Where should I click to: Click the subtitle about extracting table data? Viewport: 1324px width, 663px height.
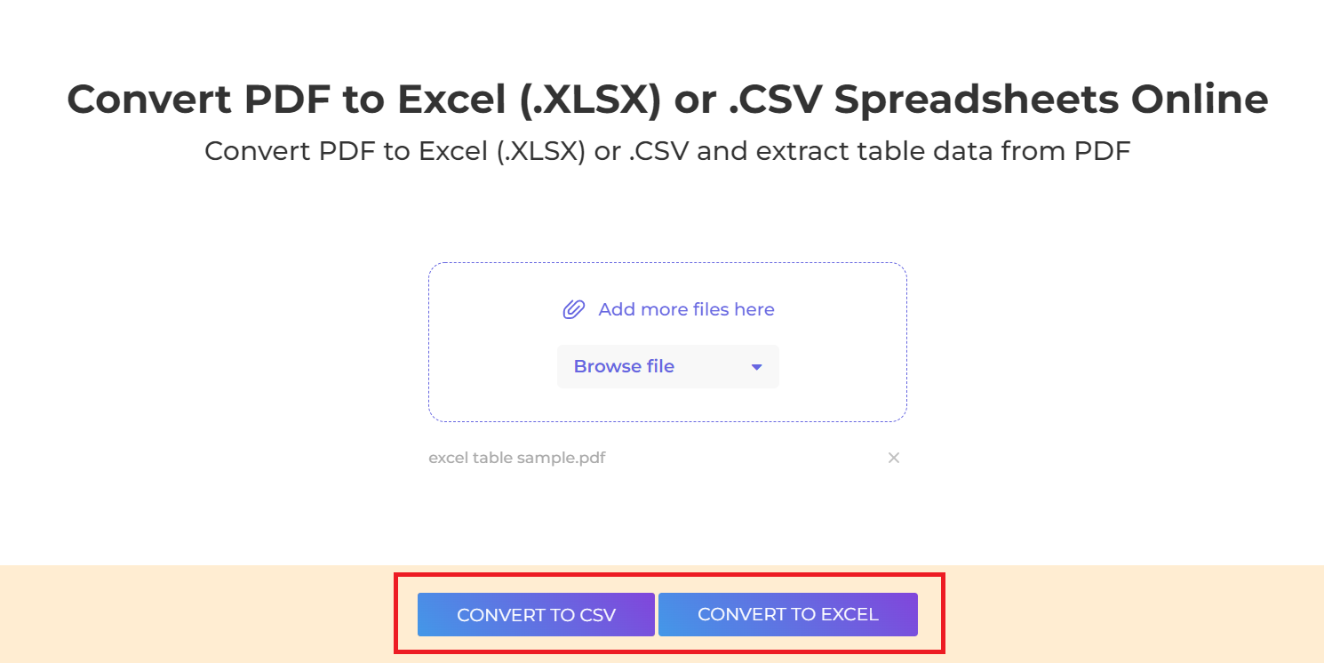tap(667, 150)
